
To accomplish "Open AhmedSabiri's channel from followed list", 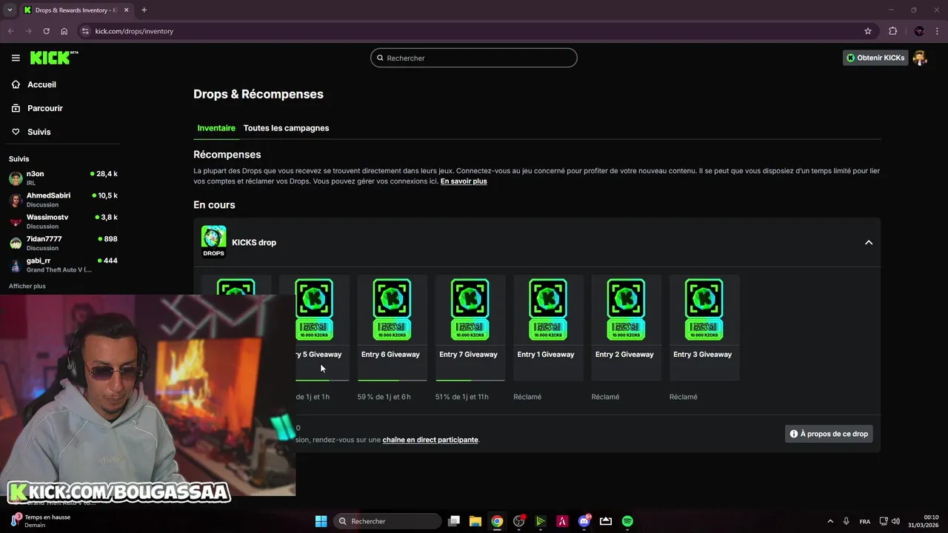I will [63, 200].
